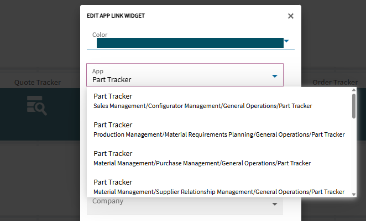Click the scrollbar track below the thumb
The image size is (366, 221).
click(354, 154)
